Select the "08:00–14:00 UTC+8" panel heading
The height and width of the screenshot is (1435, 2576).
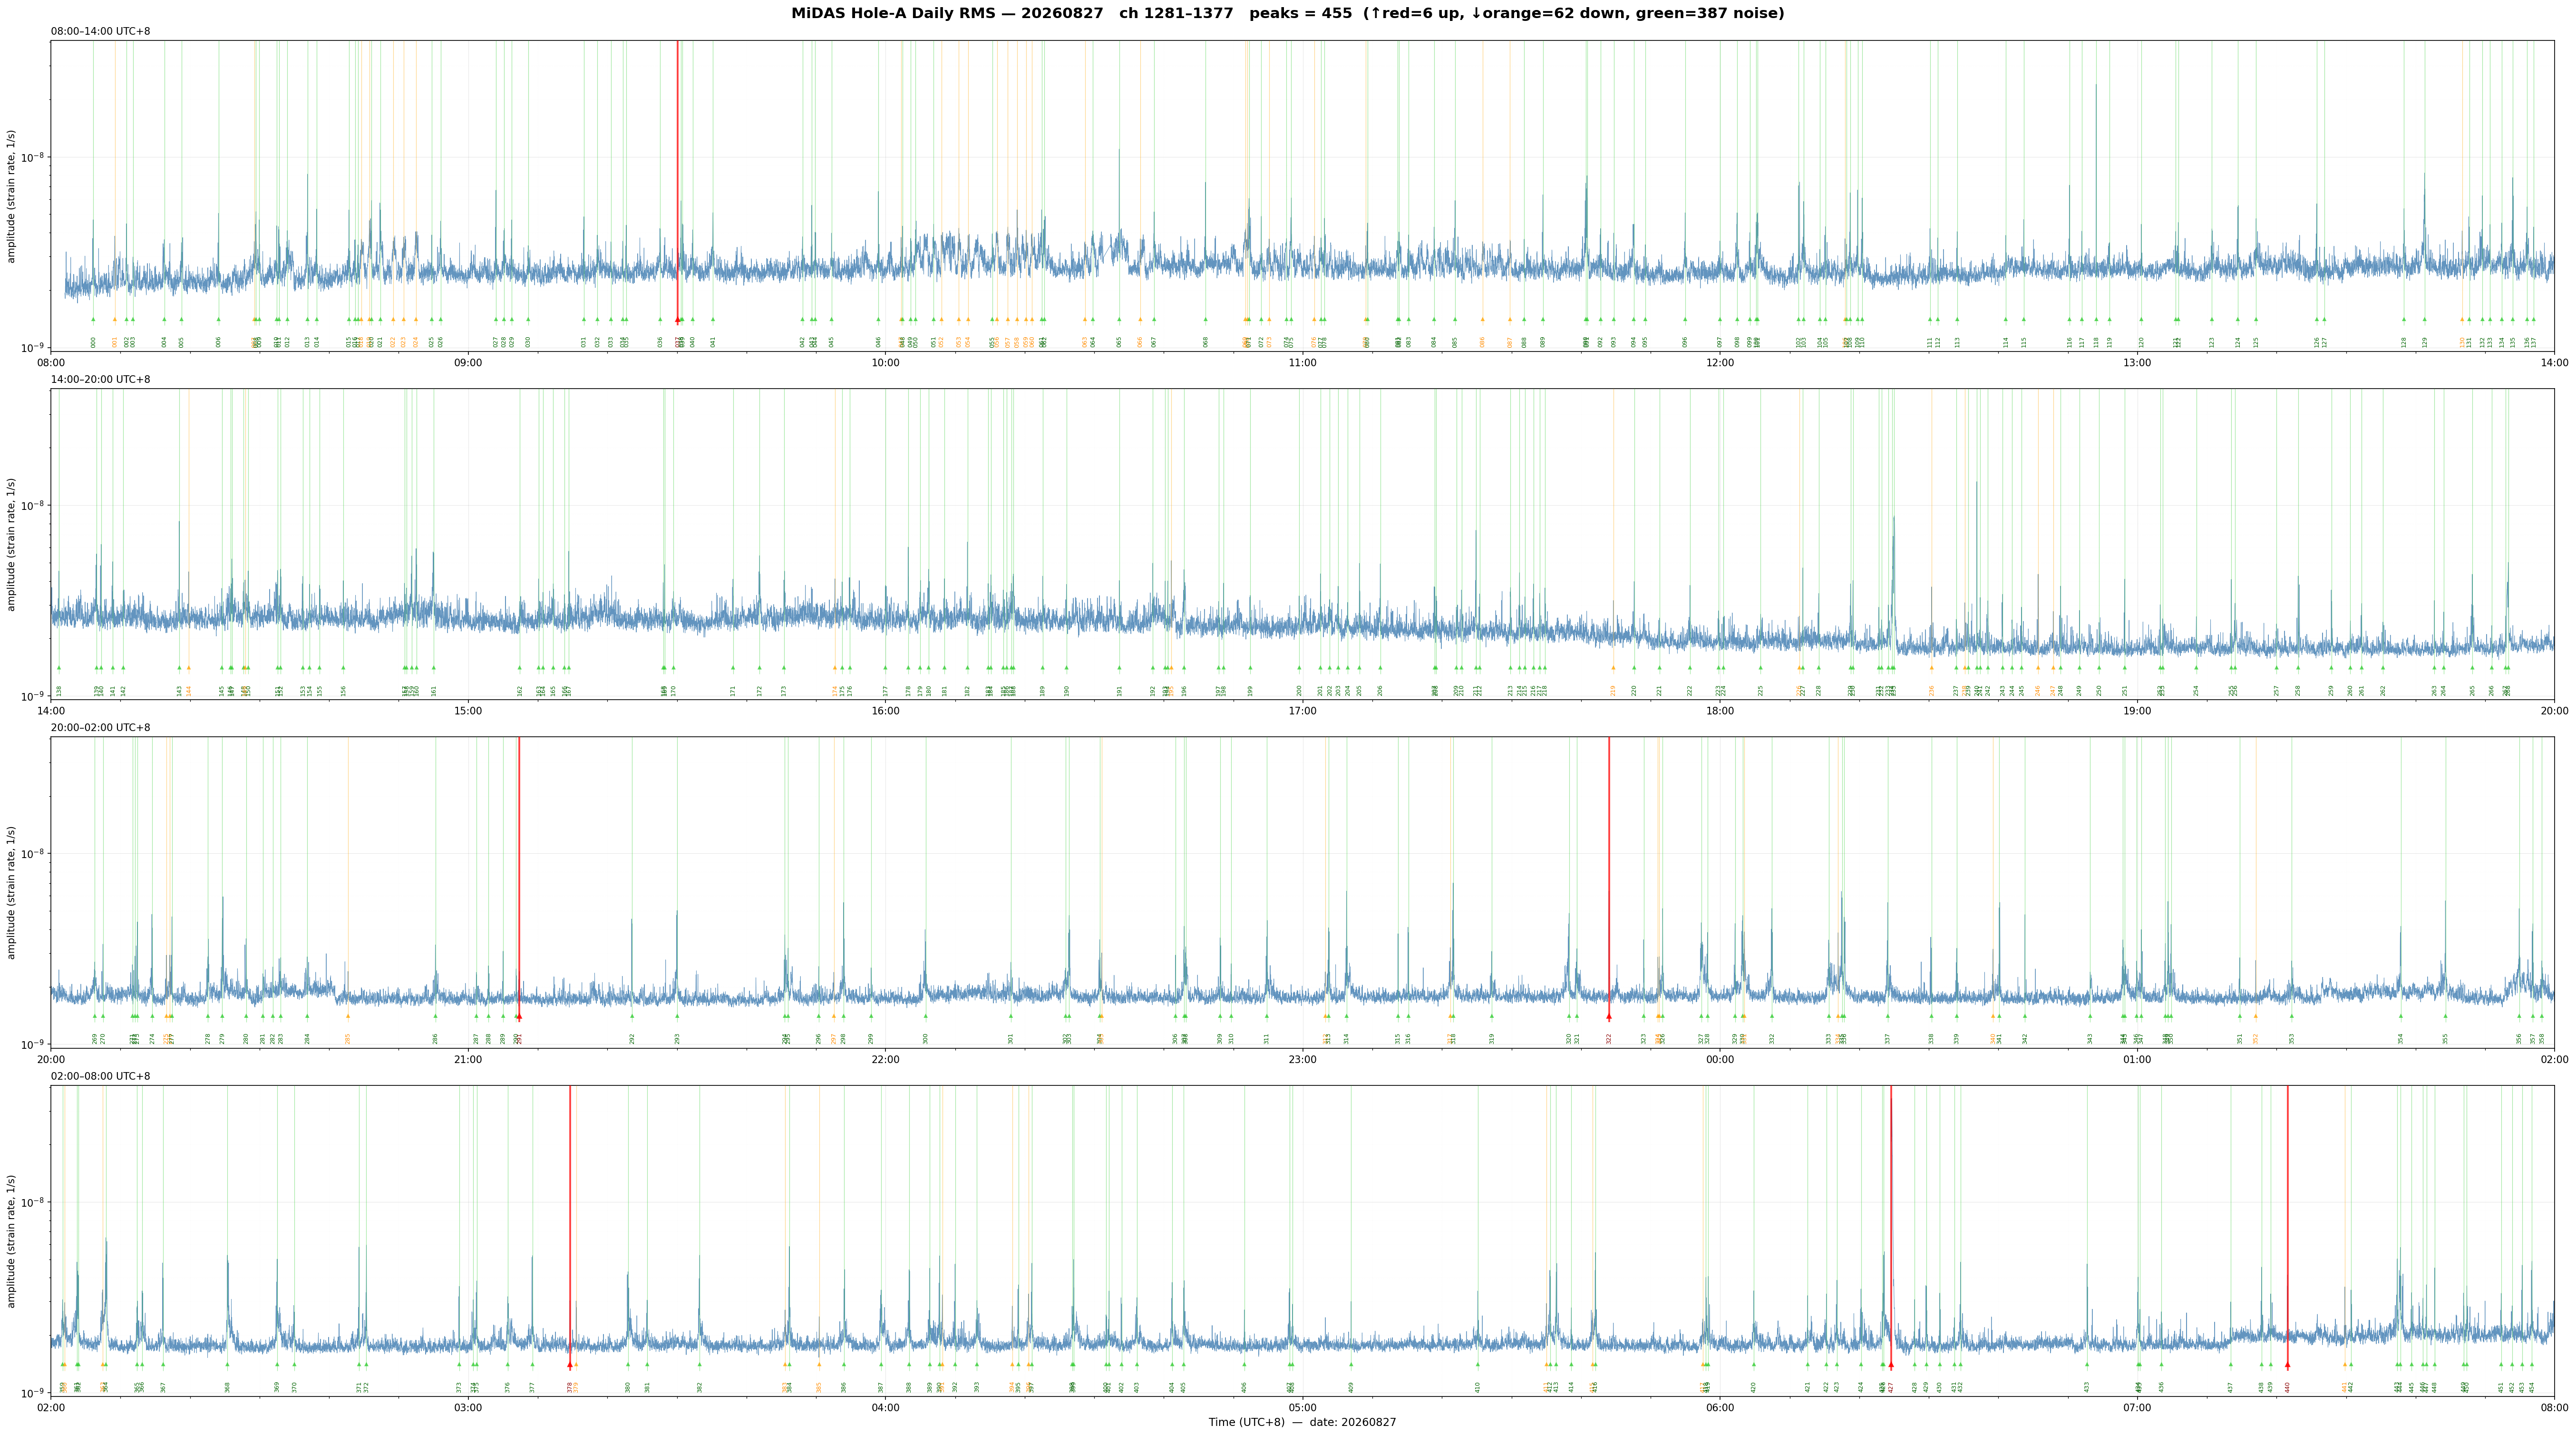pyautogui.click(x=101, y=31)
